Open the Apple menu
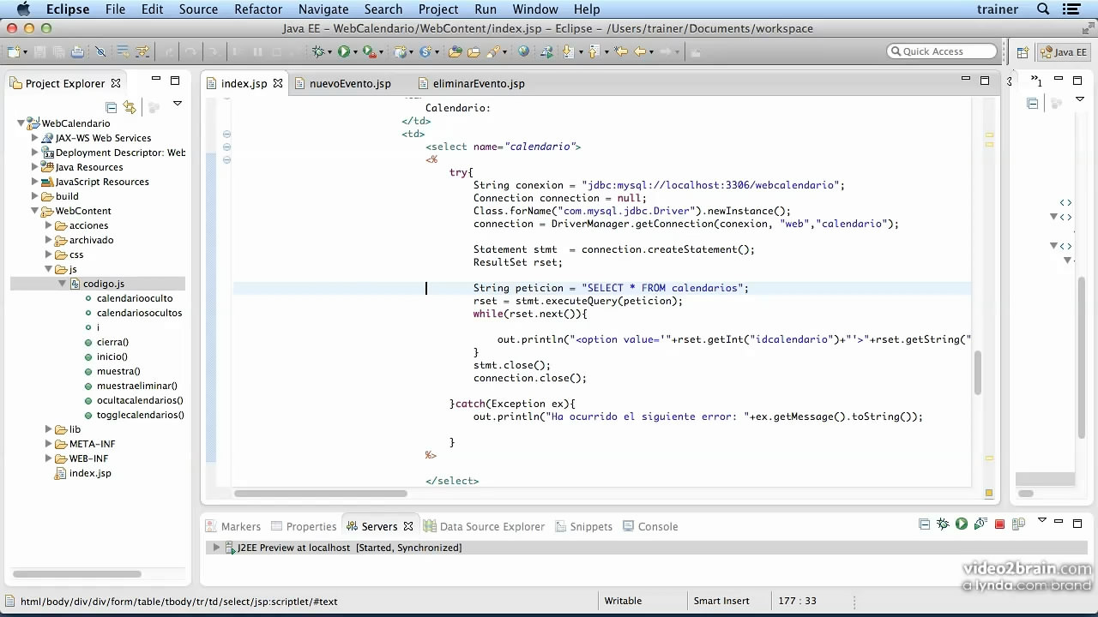 [23, 9]
